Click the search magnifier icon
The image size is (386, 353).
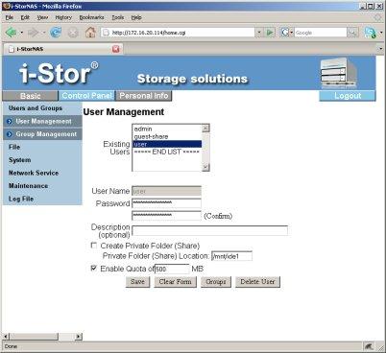352,33
